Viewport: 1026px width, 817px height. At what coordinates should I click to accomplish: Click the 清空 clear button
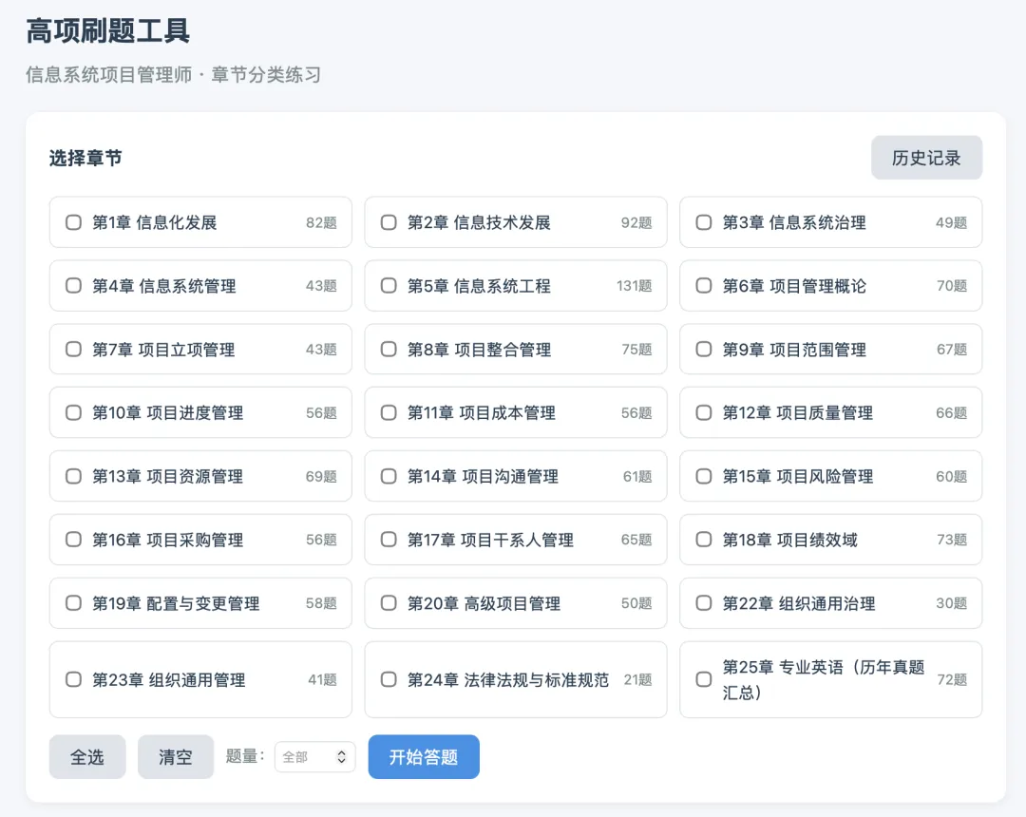[x=176, y=757]
